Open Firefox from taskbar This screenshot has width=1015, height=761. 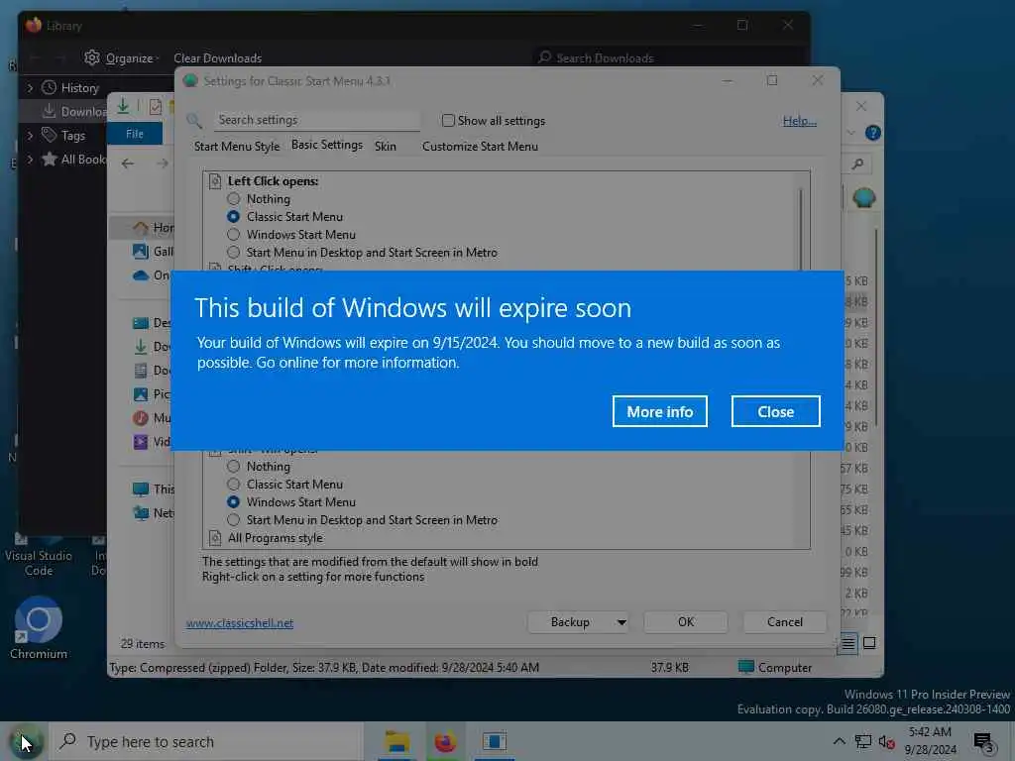445,741
